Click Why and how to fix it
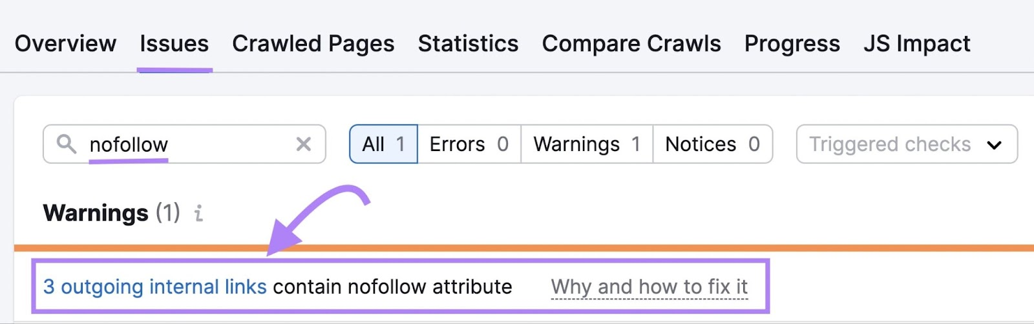This screenshot has width=1034, height=324. click(x=649, y=287)
